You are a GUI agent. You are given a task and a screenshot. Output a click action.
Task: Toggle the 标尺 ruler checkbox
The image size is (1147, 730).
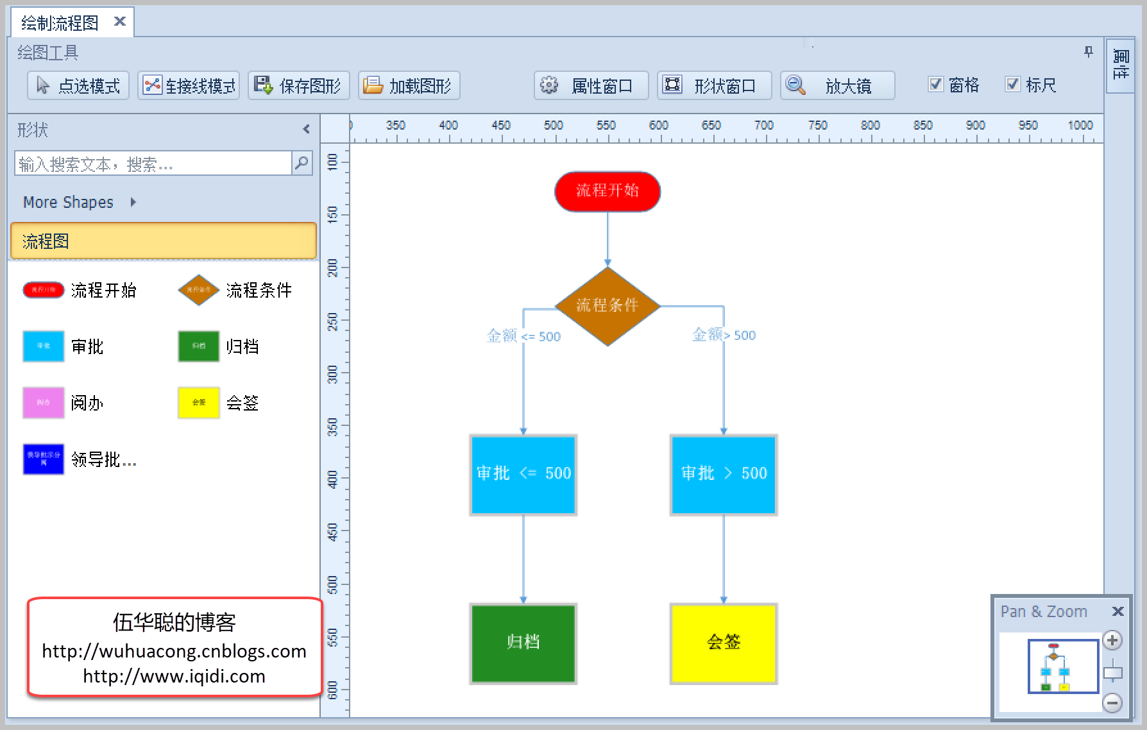[1013, 84]
